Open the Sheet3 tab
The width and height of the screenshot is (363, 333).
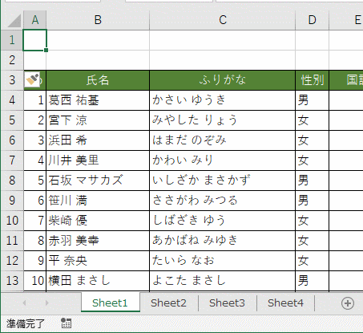[227, 303]
